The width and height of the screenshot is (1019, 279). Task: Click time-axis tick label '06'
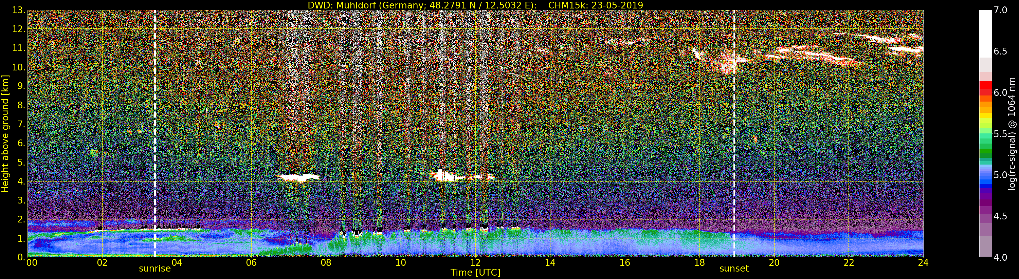pyautogui.click(x=251, y=262)
